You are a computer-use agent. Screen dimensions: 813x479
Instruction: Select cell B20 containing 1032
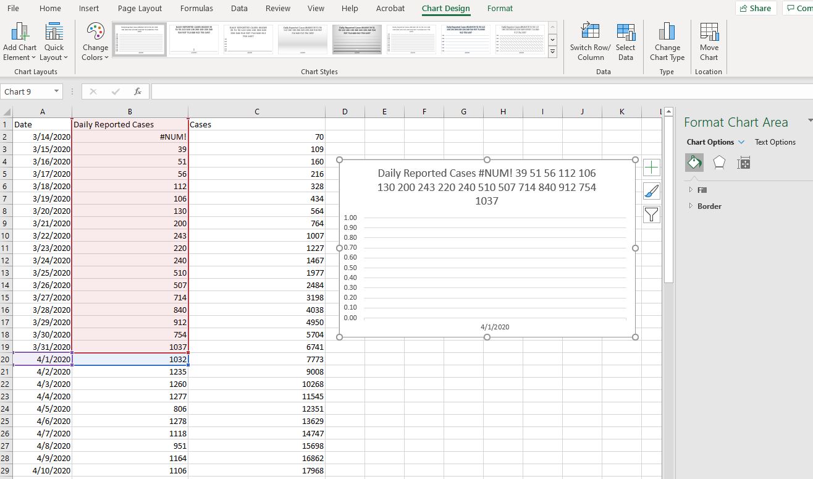point(130,359)
